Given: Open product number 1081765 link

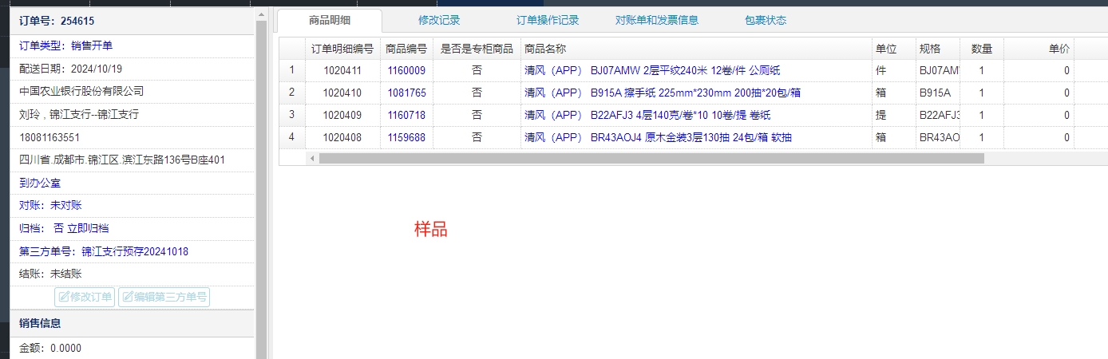Looking at the screenshot, I should pyautogui.click(x=406, y=93).
